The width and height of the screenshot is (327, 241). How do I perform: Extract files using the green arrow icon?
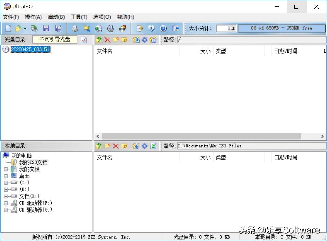98,40
